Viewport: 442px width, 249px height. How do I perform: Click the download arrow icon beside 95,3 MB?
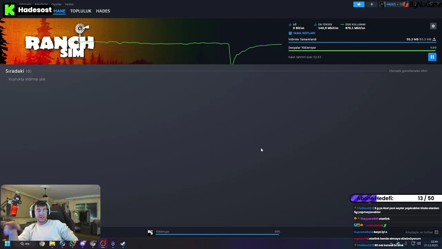[434, 39]
